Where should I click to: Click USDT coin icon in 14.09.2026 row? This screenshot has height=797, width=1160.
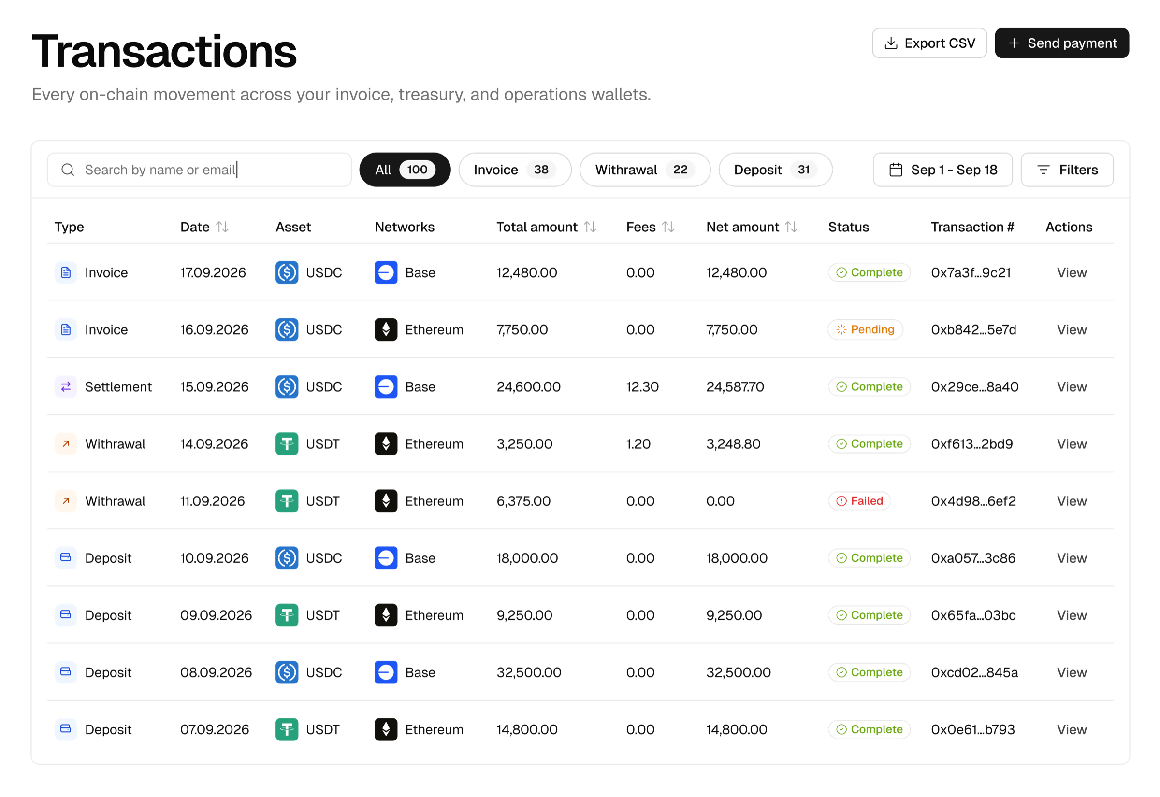point(287,444)
